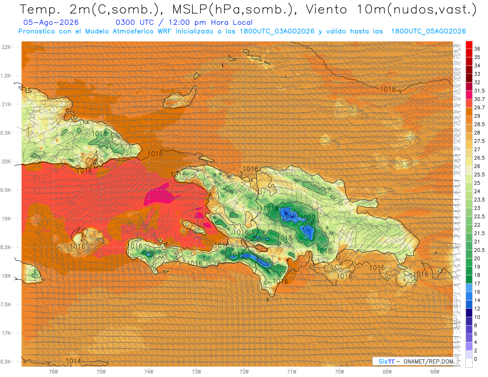Viewport: 488px width, 377px height.
Task: Click the legend value '8'
Action: pos(476,325)
